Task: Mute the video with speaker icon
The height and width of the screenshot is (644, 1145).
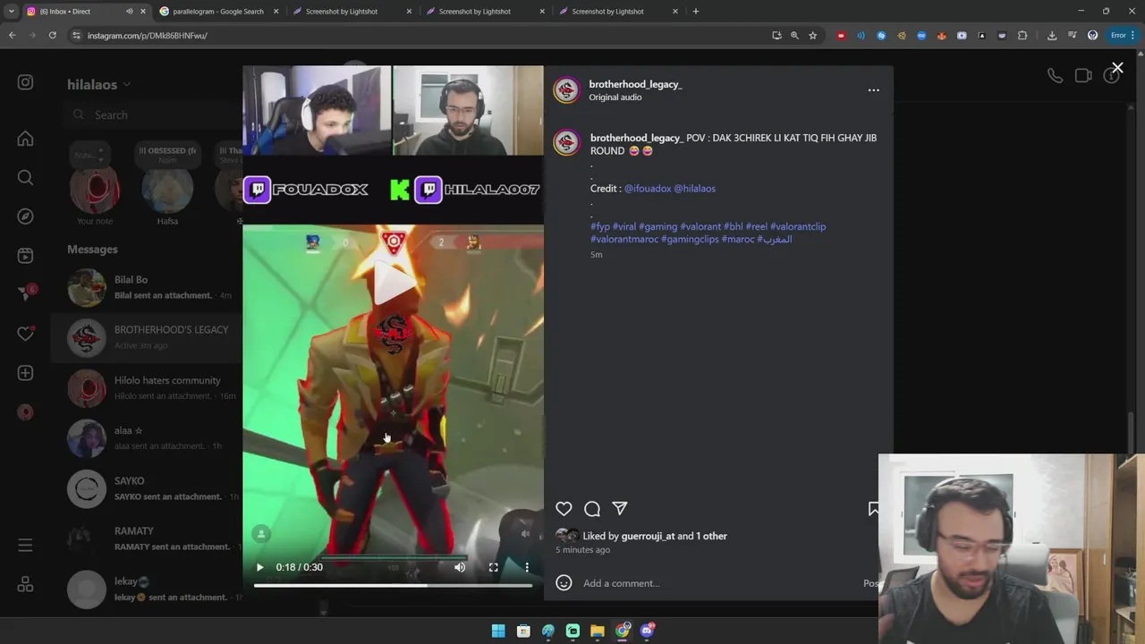Action: point(460,567)
